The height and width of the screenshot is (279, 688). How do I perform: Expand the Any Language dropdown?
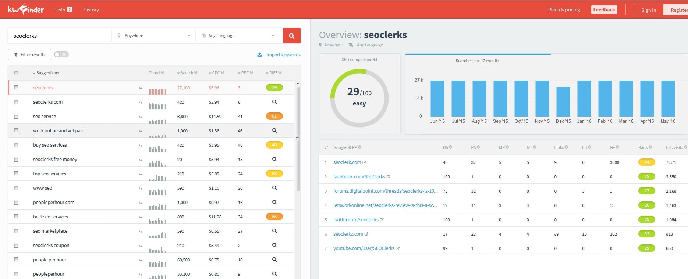[x=238, y=36]
